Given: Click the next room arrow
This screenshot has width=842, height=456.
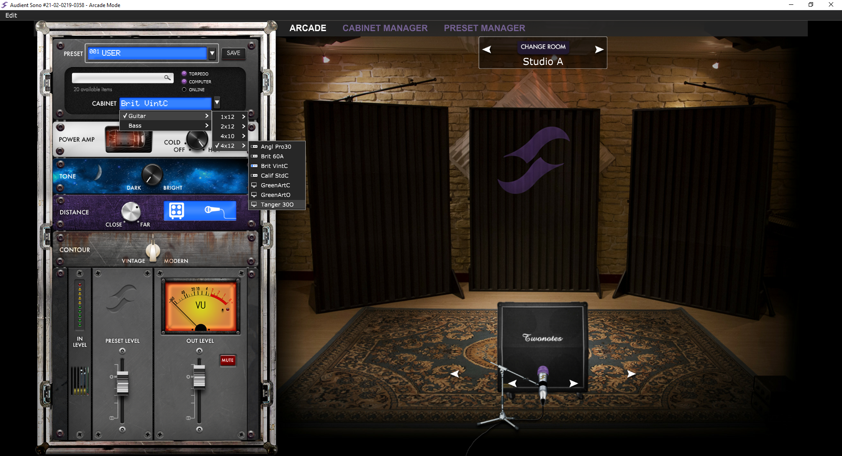Looking at the screenshot, I should (x=599, y=50).
